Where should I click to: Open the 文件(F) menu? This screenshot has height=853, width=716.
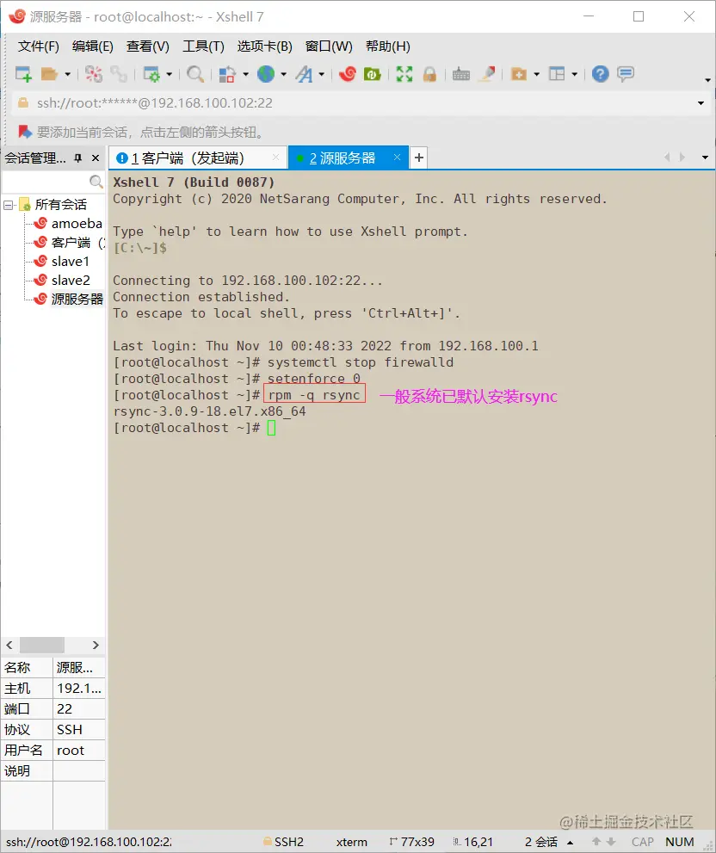tap(38, 46)
